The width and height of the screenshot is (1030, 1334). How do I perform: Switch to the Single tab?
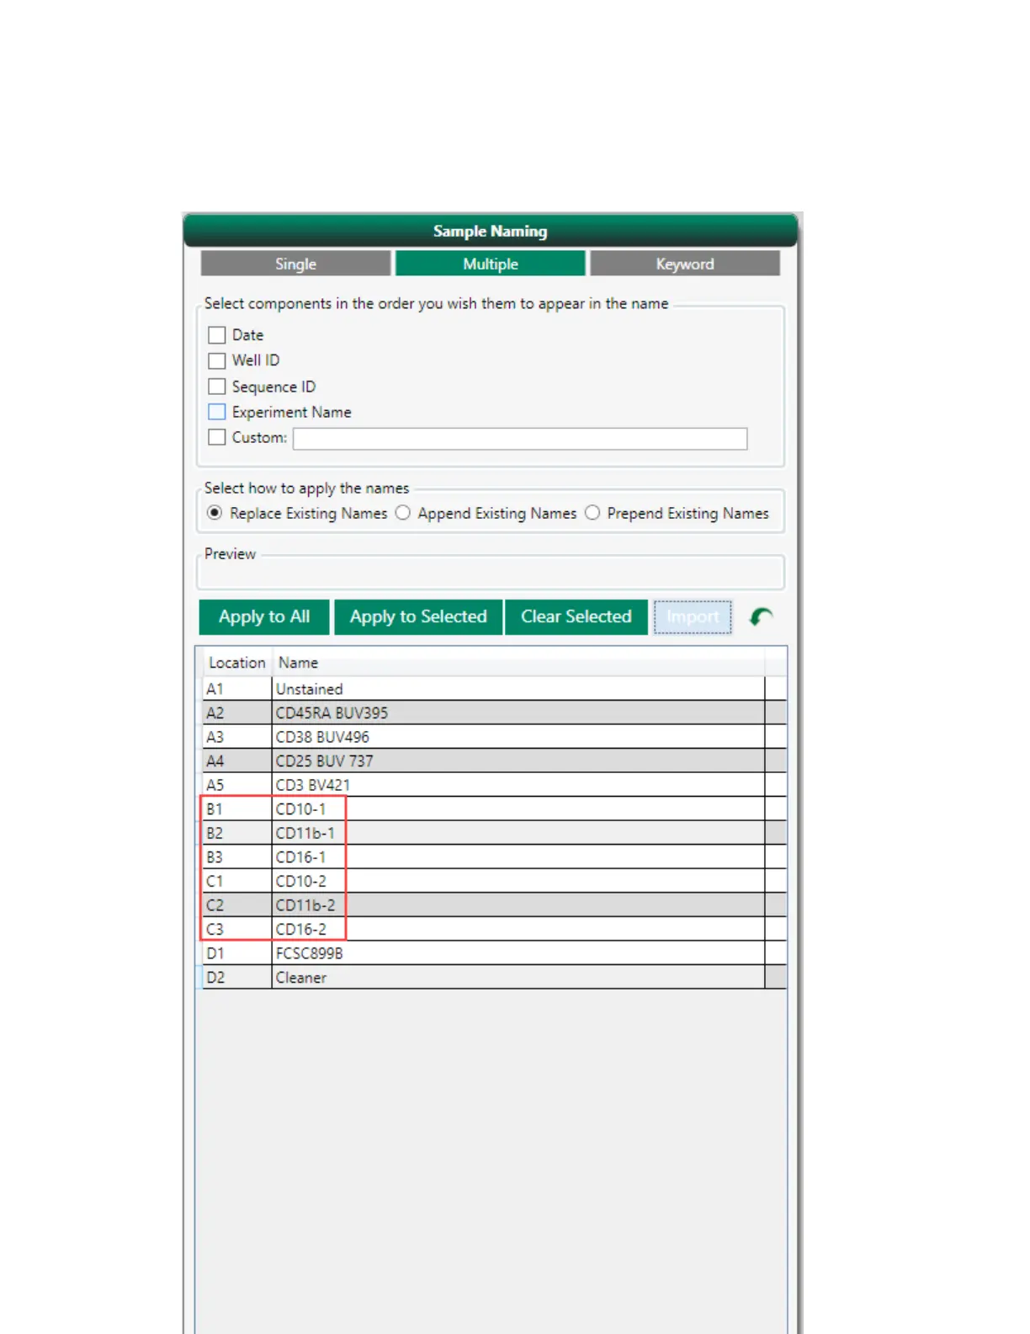(295, 264)
